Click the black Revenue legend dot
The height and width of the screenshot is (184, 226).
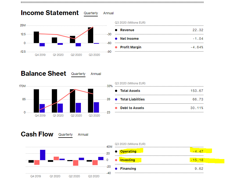point(116,30)
